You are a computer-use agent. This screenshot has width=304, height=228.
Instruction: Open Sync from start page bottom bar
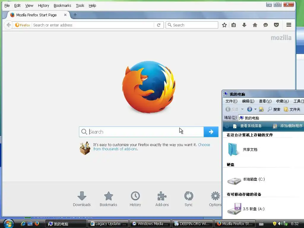point(189,199)
